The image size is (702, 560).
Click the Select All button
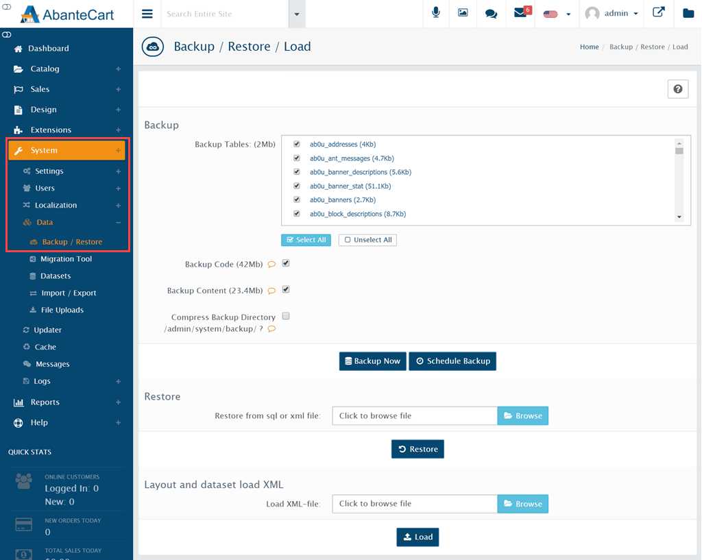click(x=306, y=240)
